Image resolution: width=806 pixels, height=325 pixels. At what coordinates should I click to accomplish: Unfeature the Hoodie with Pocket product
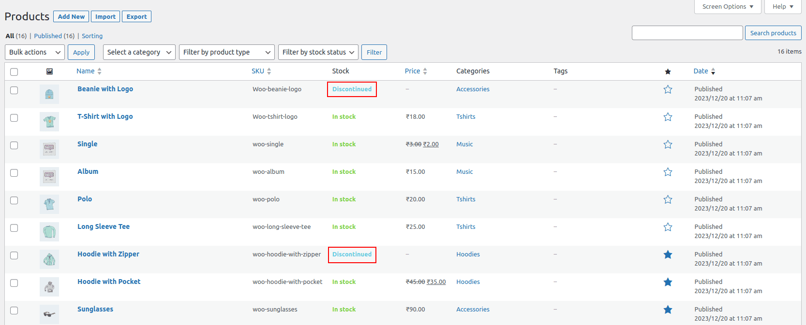(668, 282)
